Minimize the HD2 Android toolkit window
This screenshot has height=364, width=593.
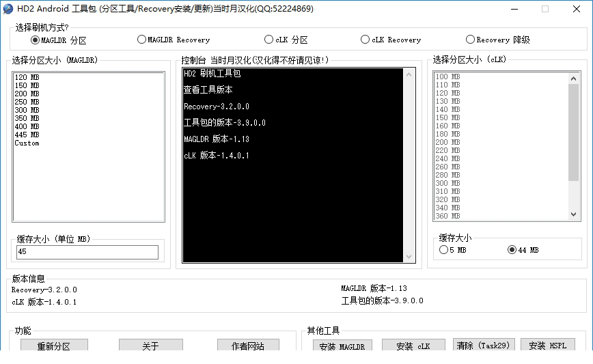514,9
